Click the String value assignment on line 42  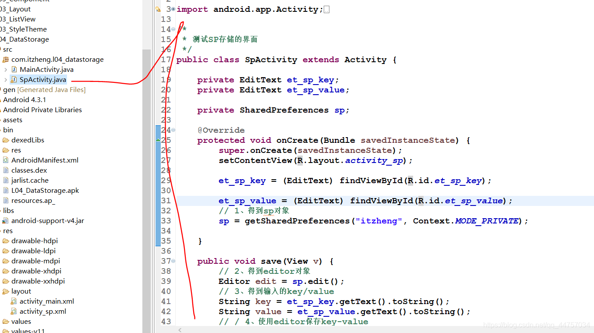pyautogui.click(x=345, y=312)
